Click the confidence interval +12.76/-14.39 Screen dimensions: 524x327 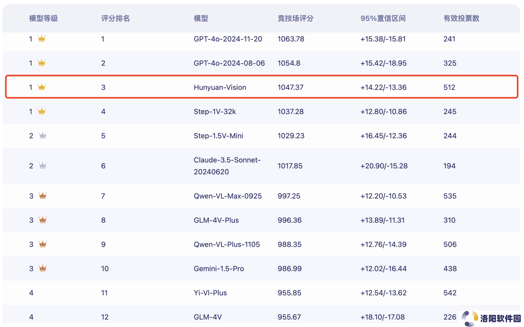(x=384, y=245)
